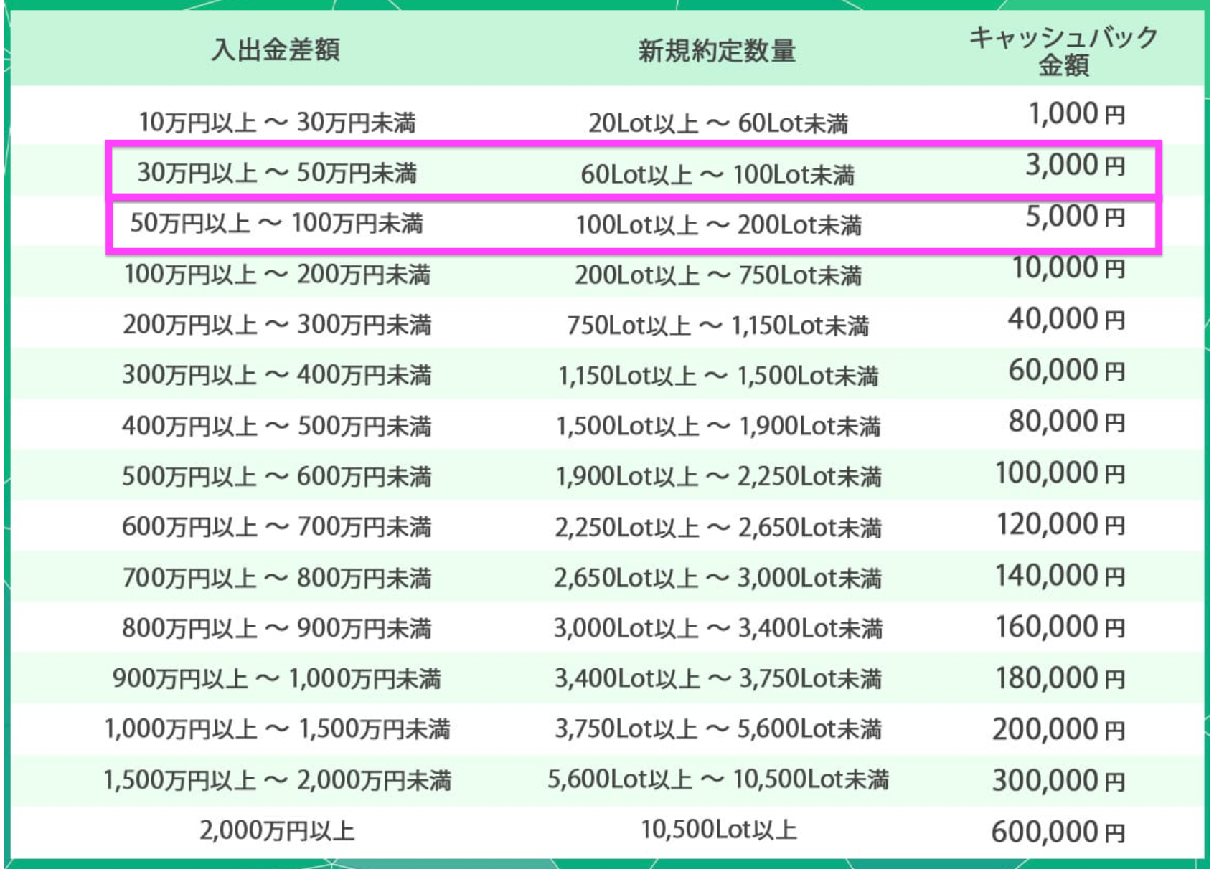
Task: Select the 1,900Lot以上～2,250Lot未満 cell
Action: tap(717, 477)
